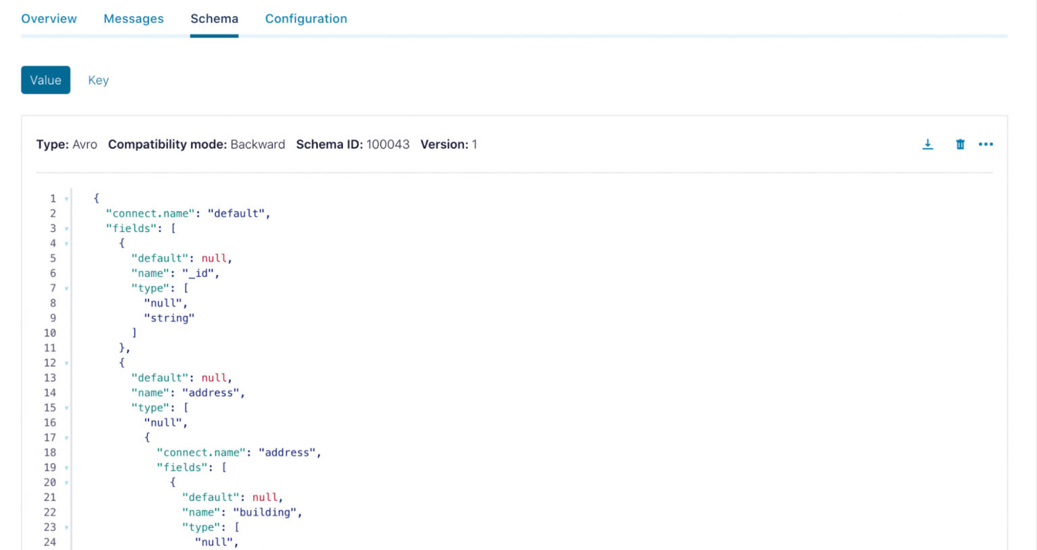Switch to the Overview tab
The image size is (1037, 550).
point(49,19)
